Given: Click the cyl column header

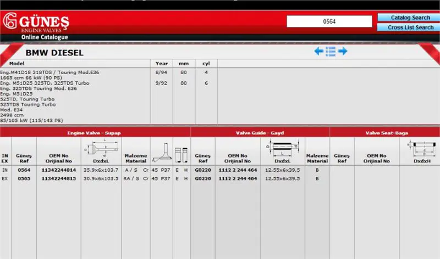Looking at the screenshot, I should pyautogui.click(x=206, y=64).
